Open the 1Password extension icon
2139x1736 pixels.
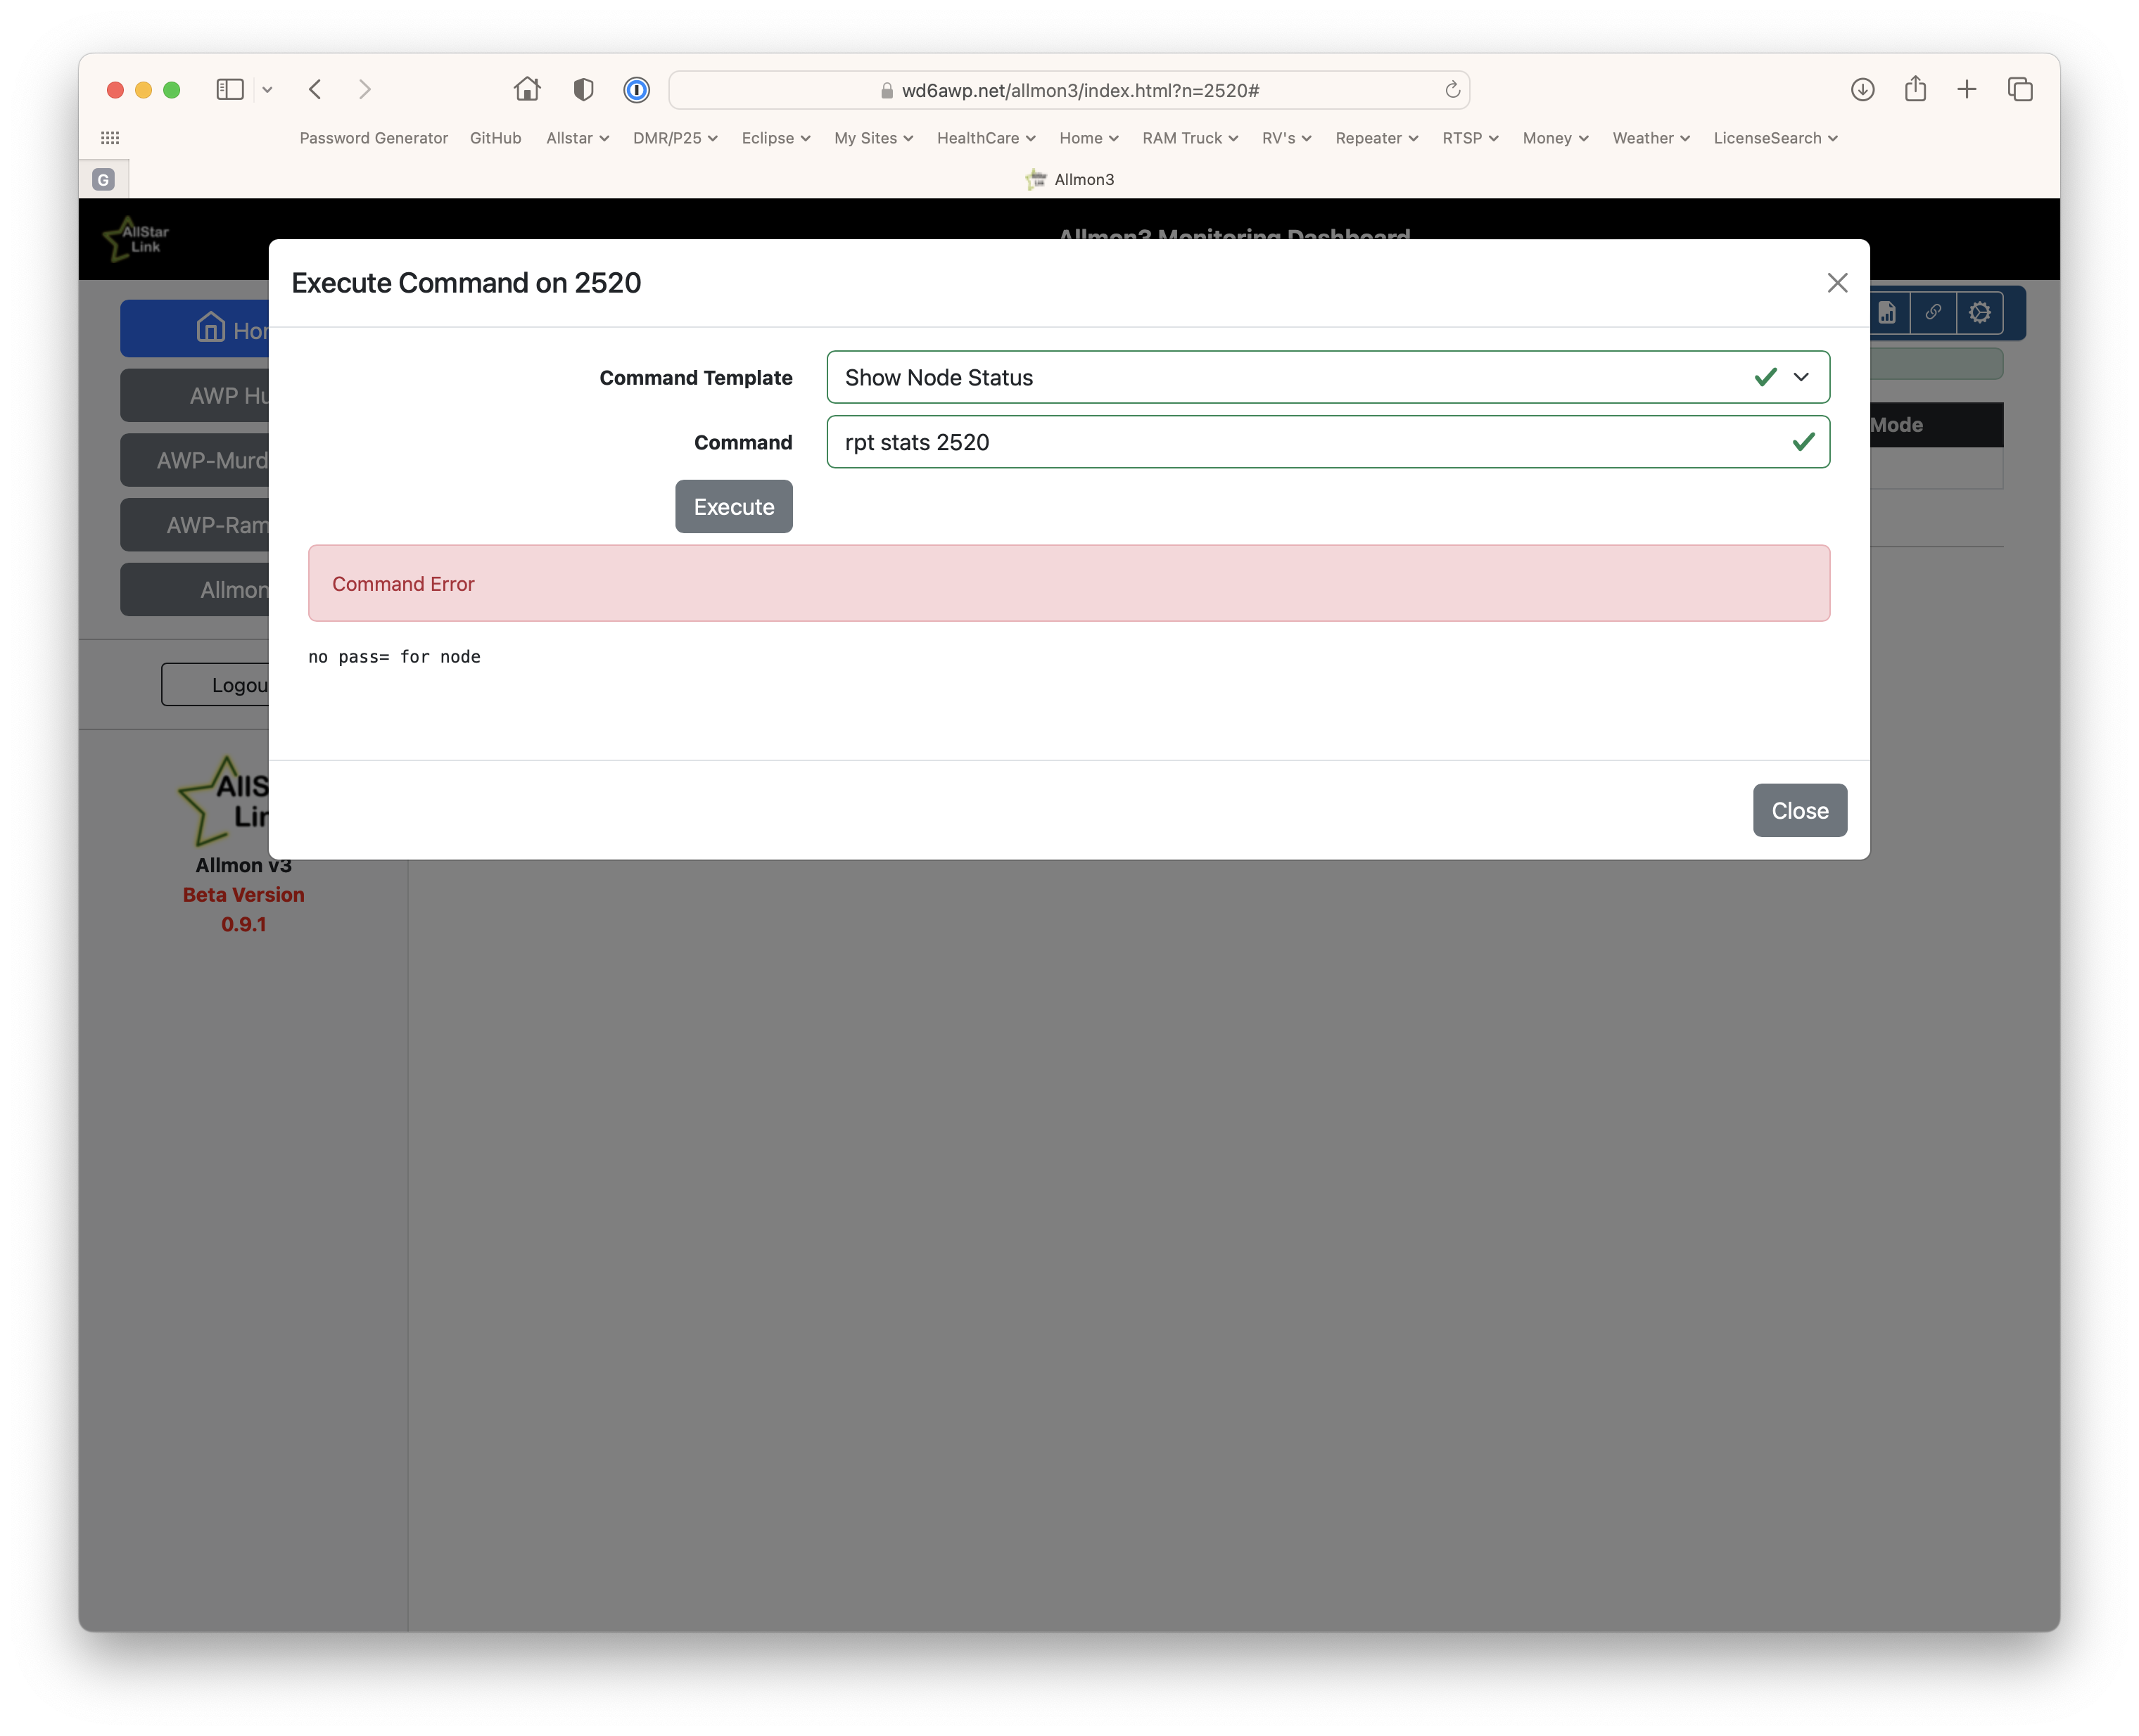tap(636, 90)
